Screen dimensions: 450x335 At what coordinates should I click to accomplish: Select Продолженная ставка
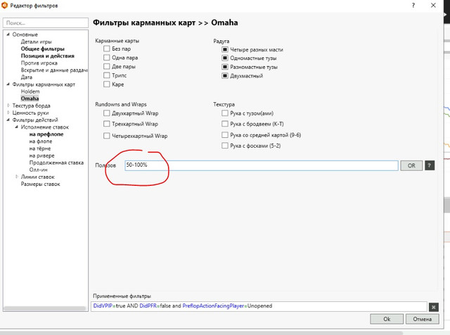56,163
